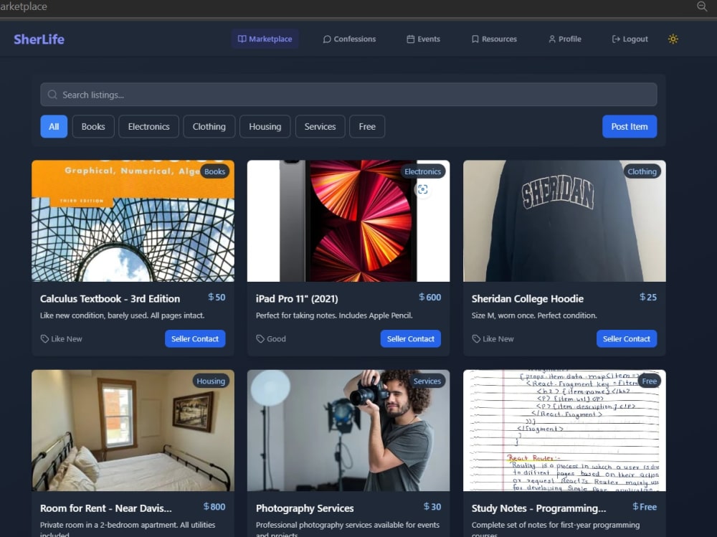Click the Housing badge on room image
717x537 pixels.
pos(211,381)
